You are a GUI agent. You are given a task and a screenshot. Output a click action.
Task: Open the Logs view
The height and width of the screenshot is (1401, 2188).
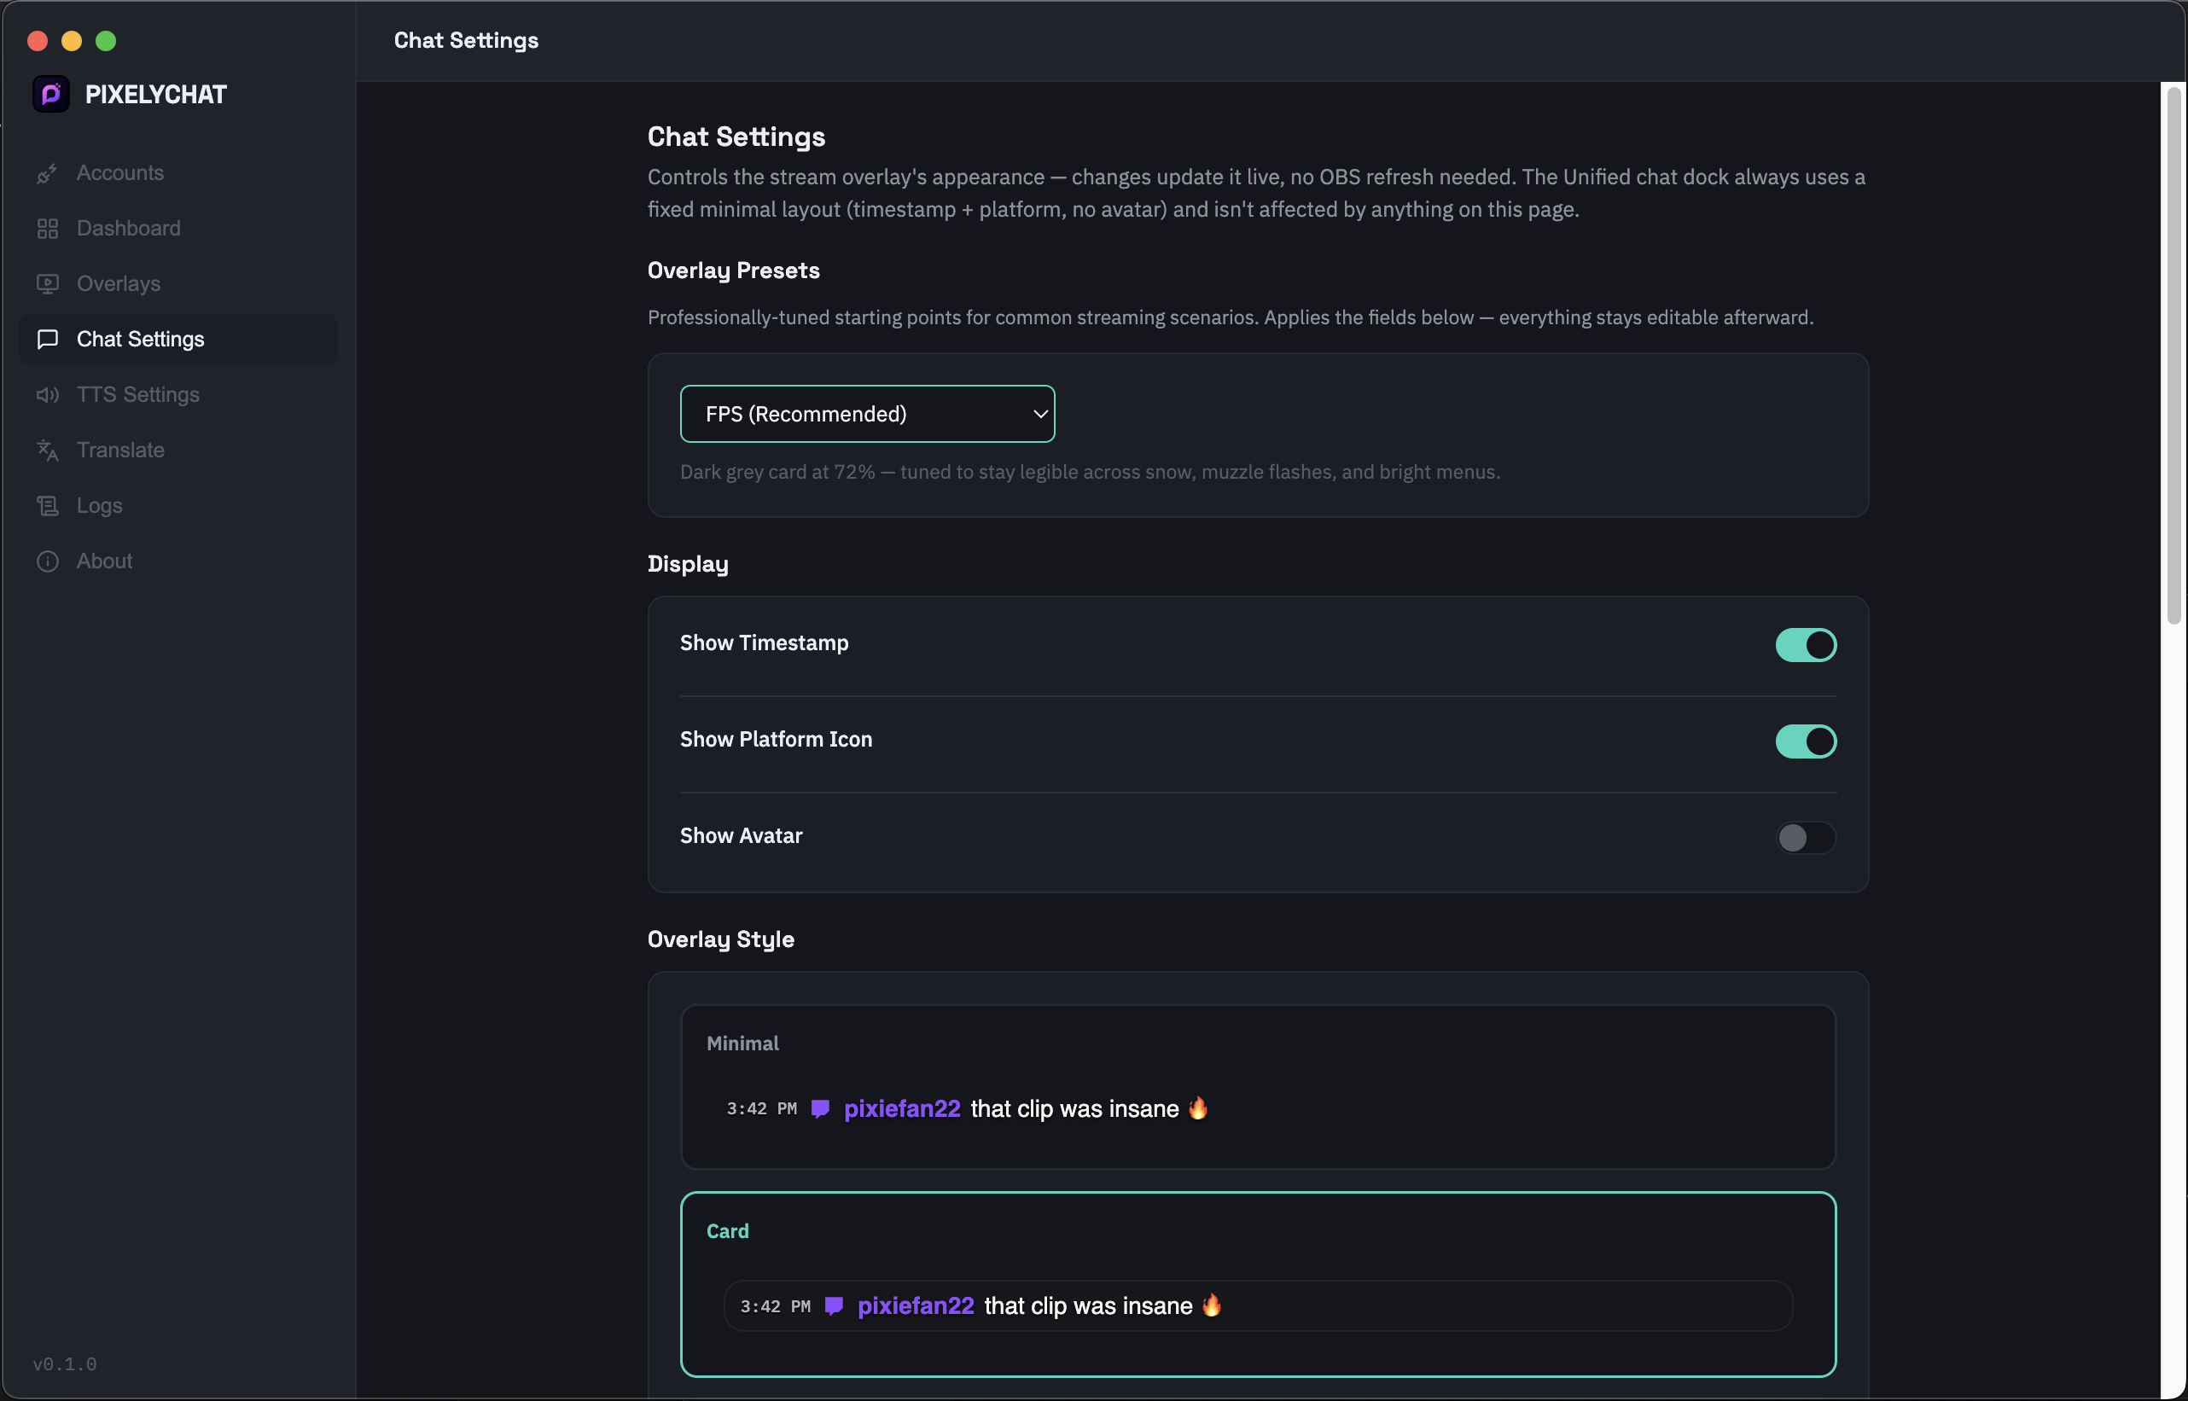click(x=178, y=506)
